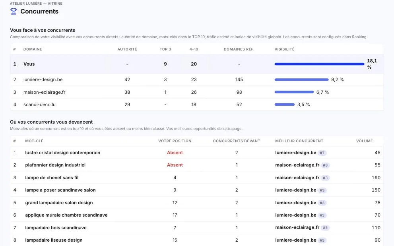Click the VOTRE POSITION column header
Screen dimensions: 394x246
(x=175, y=141)
